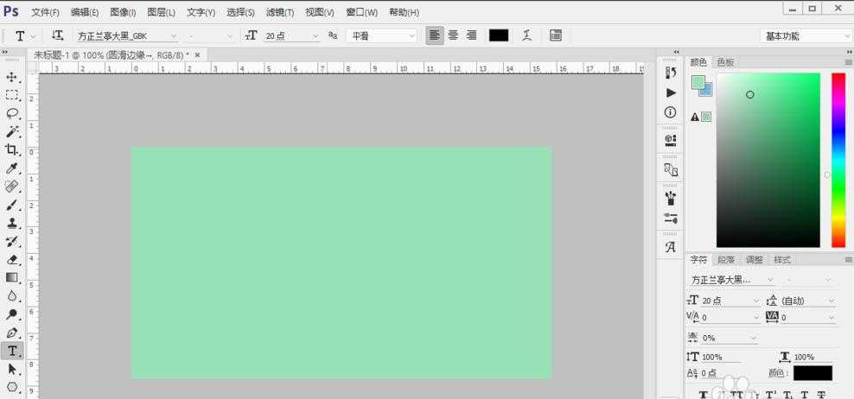The height and width of the screenshot is (399, 854).
Task: Select the Healing Brush tool
Action: click(11, 187)
